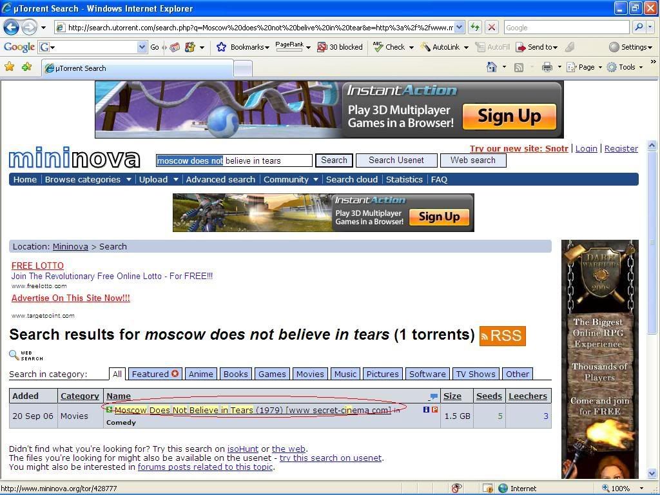This screenshot has height=495, width=660.
Task: Expand the Browse categories dropdown
Action: pos(88,179)
